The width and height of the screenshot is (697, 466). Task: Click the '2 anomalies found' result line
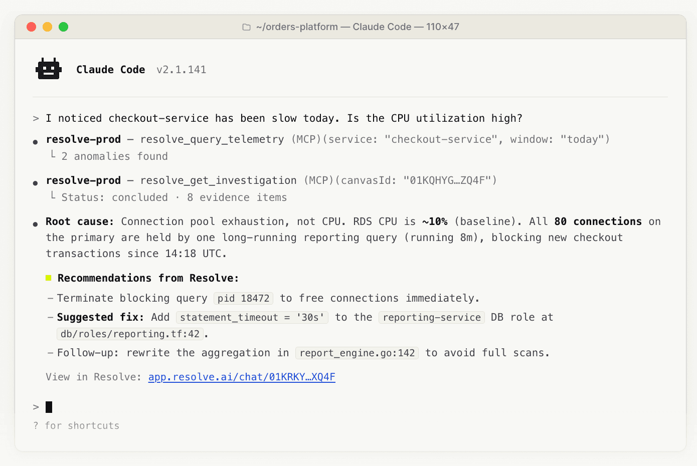115,156
